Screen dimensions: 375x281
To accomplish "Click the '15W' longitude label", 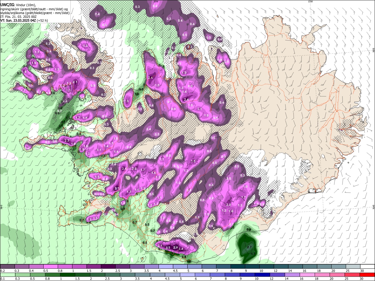I will pos(310,1).
